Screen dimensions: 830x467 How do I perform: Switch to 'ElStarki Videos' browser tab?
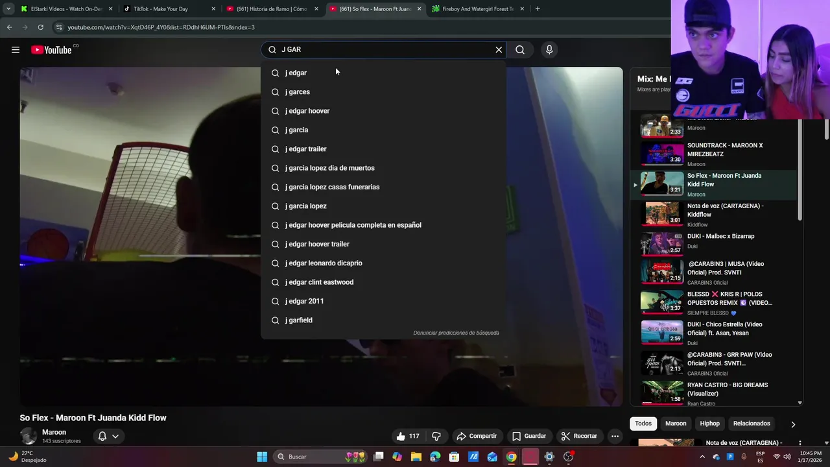(66, 9)
